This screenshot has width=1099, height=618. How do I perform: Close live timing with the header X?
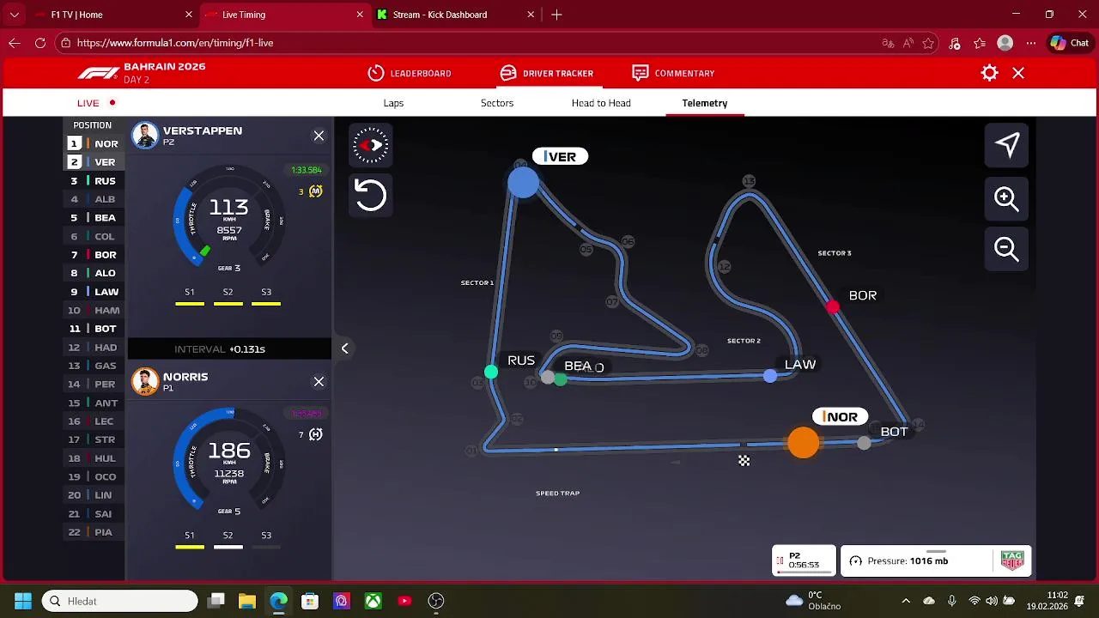click(1018, 73)
